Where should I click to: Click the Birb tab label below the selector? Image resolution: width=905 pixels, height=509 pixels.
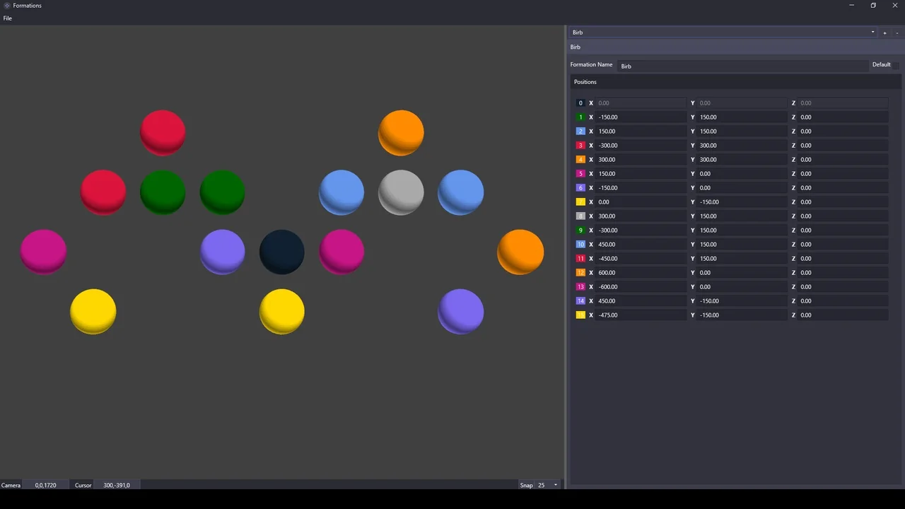tap(575, 47)
